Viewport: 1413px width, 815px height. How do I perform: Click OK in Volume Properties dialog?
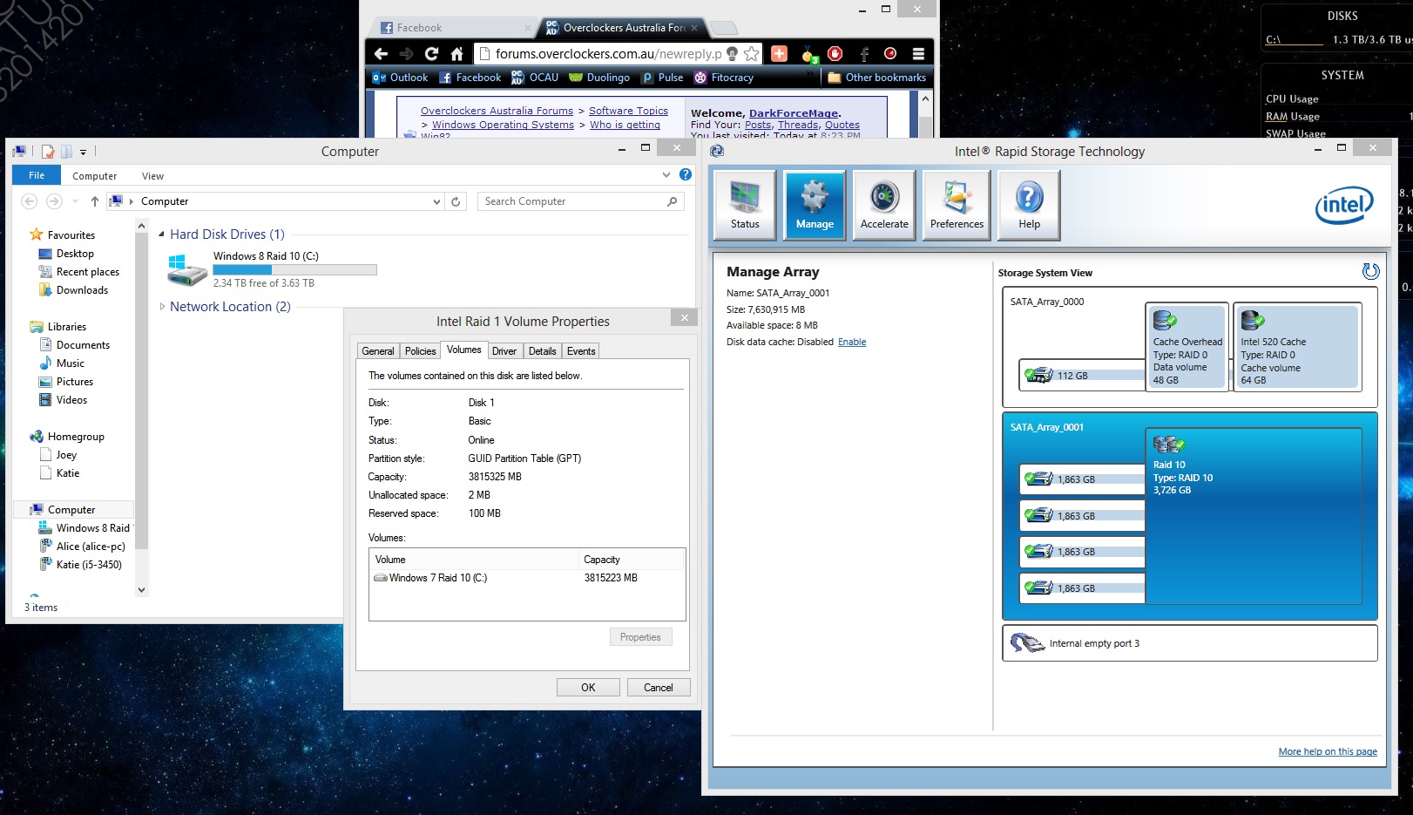588,688
